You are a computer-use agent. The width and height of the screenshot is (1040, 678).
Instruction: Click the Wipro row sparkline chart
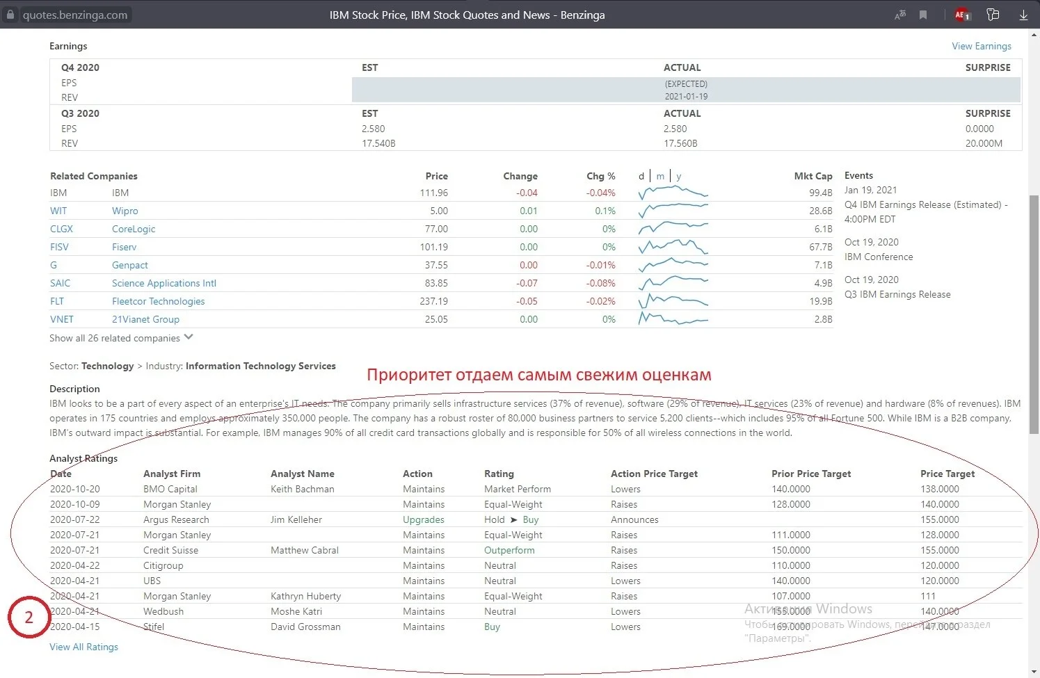[673, 209]
